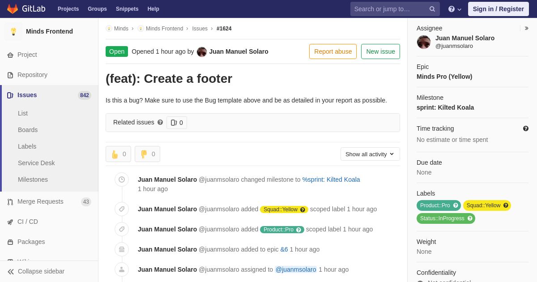The height and width of the screenshot is (282, 537).
Task: Click the Collapse sidebar double-chevron icon
Action: tap(11, 271)
